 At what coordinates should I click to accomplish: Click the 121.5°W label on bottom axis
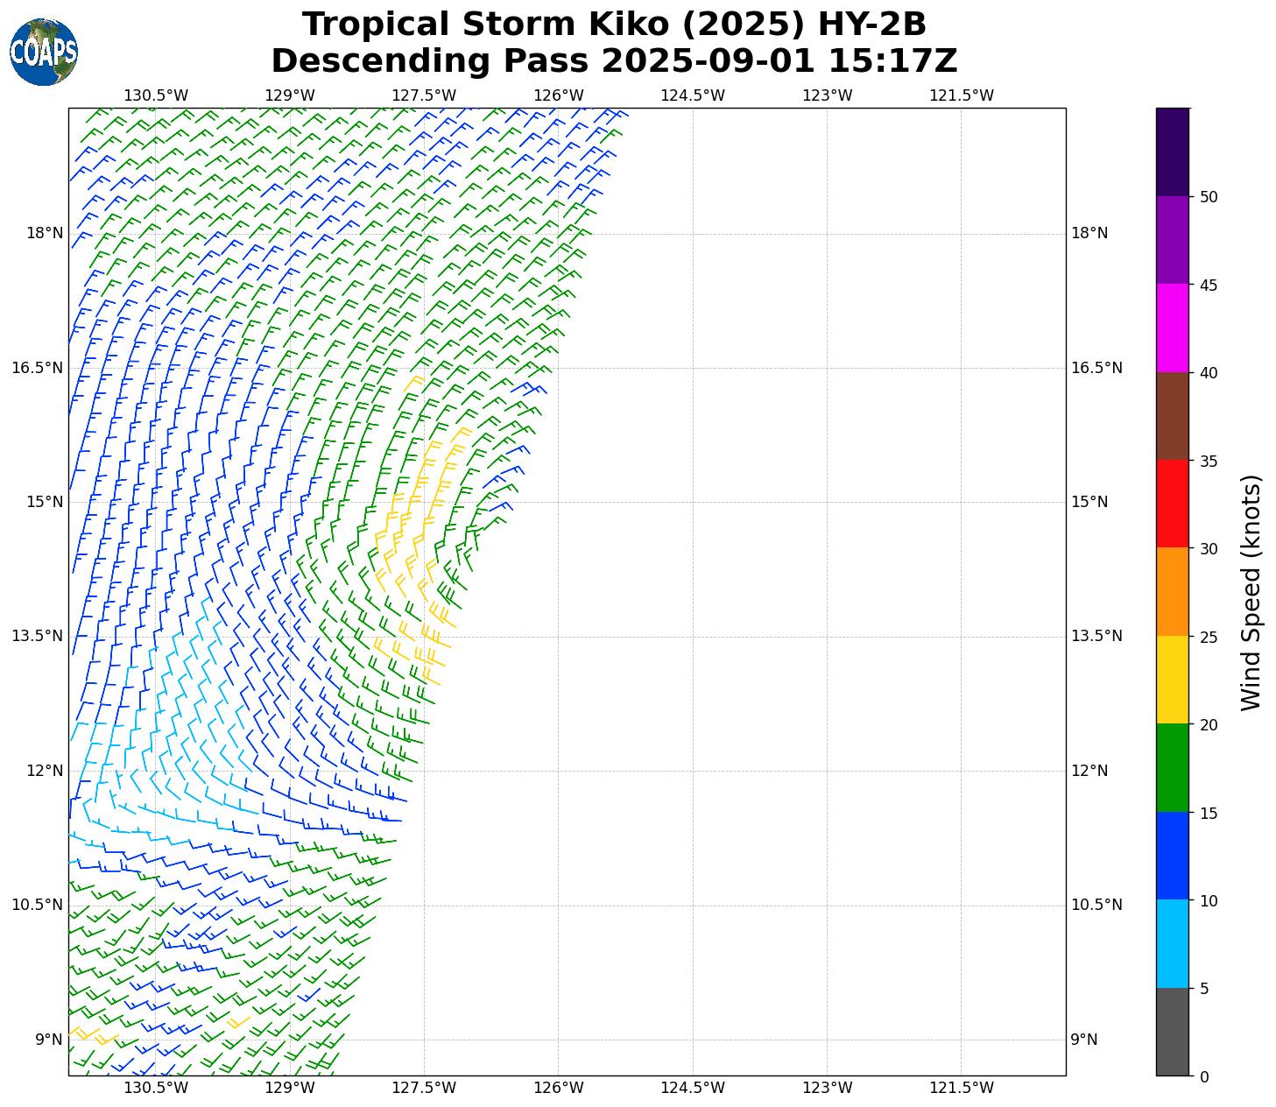point(962,1088)
